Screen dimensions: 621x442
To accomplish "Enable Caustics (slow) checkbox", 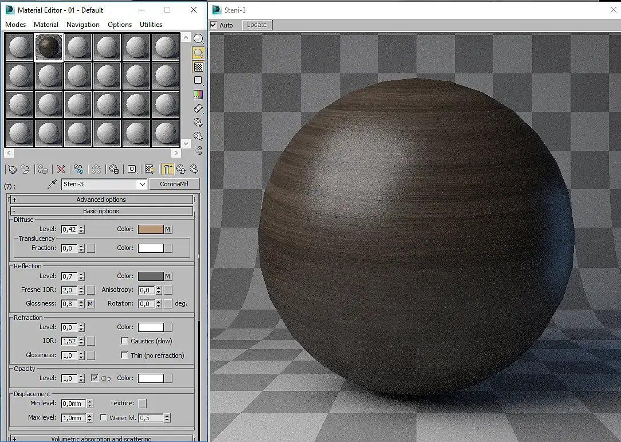I will (125, 341).
